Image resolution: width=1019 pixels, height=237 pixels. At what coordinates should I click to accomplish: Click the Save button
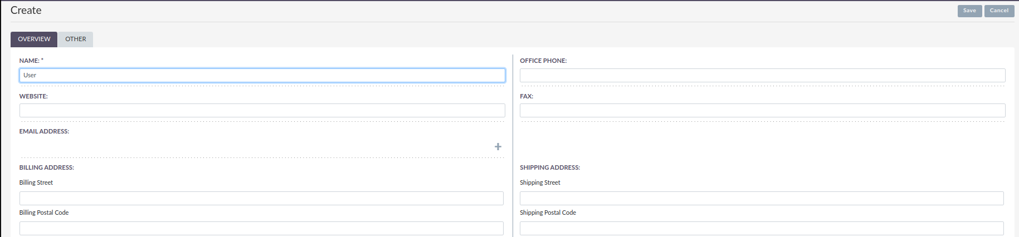coord(969,11)
